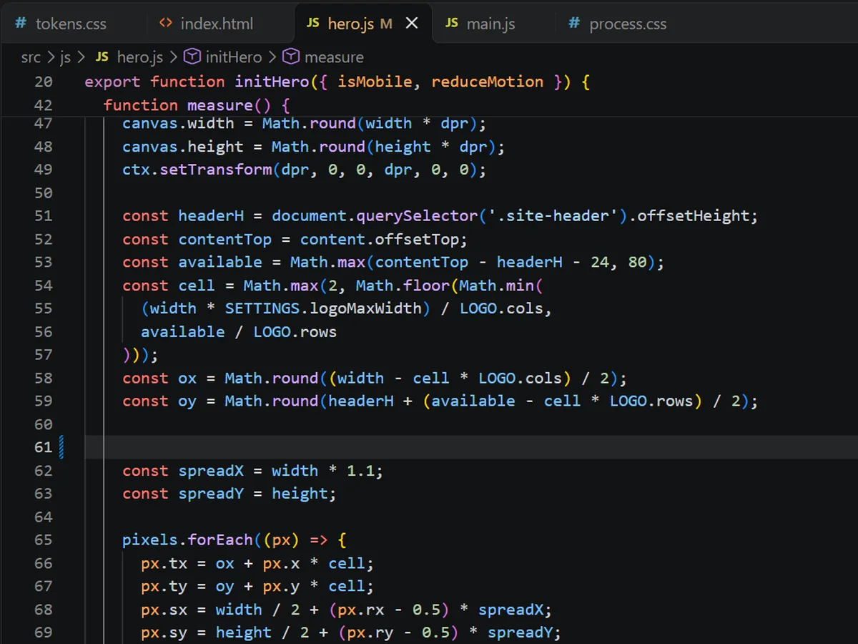Click 'LOGO.rows' on line 56

tap(295, 331)
